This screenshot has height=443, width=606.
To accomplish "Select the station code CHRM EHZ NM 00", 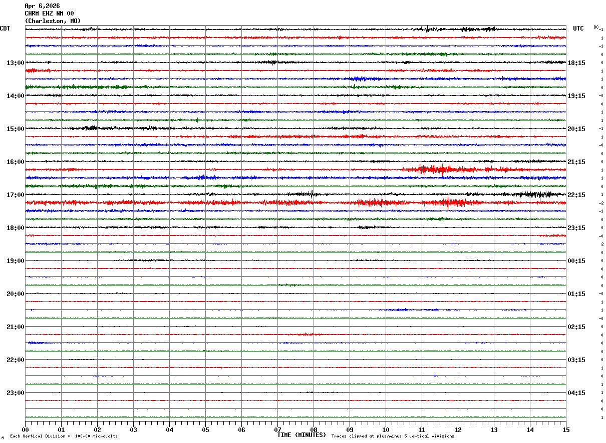I will (49, 13).
